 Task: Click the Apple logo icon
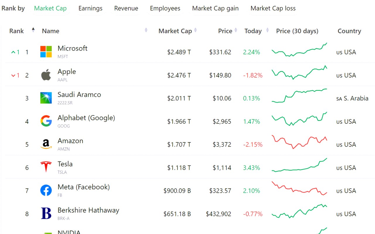click(46, 75)
